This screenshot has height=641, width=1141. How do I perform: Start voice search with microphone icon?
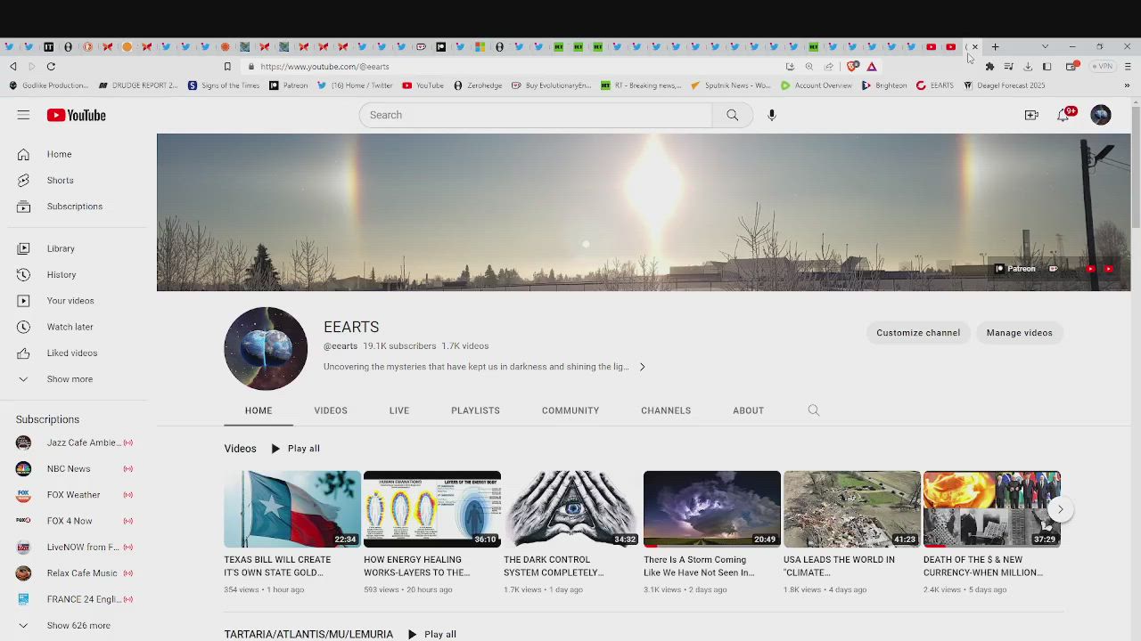click(x=772, y=115)
